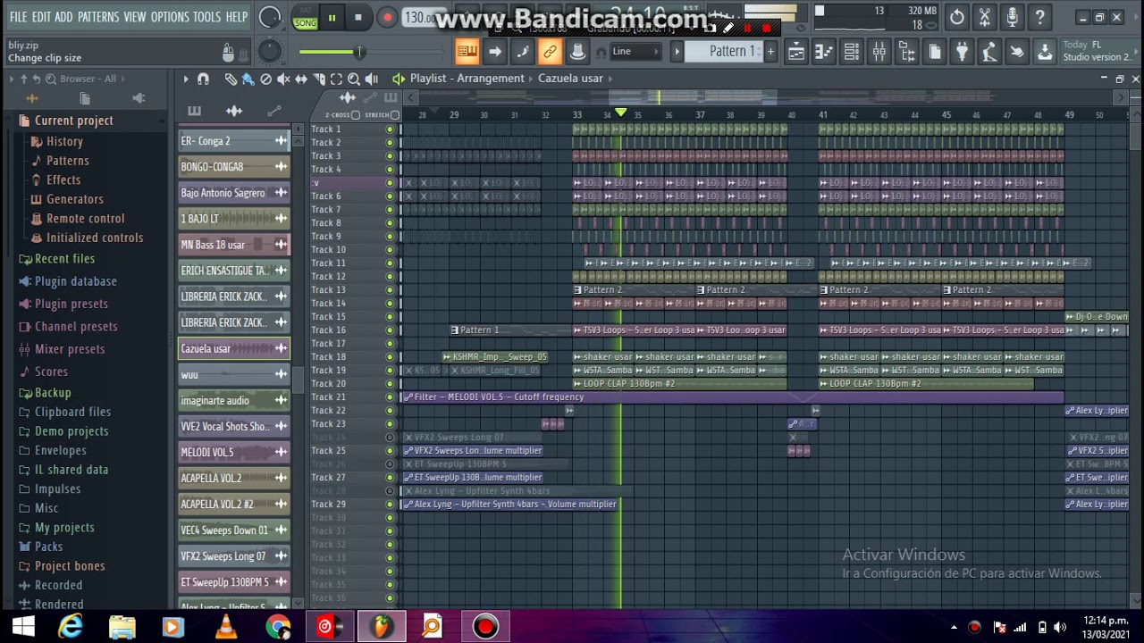Toggle the PAT/SONG mode switch
This screenshot has height=643, width=1144.
[306, 18]
